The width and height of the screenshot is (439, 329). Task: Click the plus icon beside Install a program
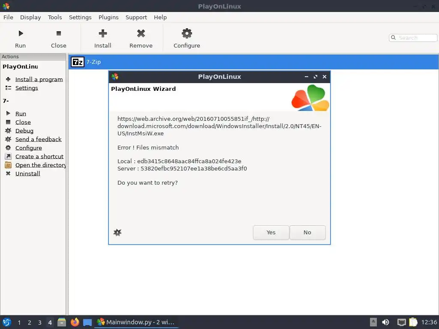[x=8, y=79]
